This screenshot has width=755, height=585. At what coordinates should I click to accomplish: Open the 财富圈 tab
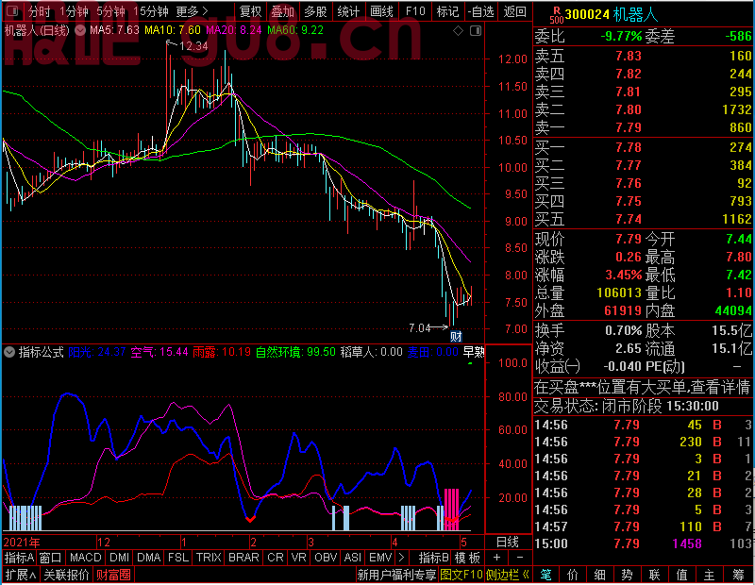pyautogui.click(x=113, y=575)
